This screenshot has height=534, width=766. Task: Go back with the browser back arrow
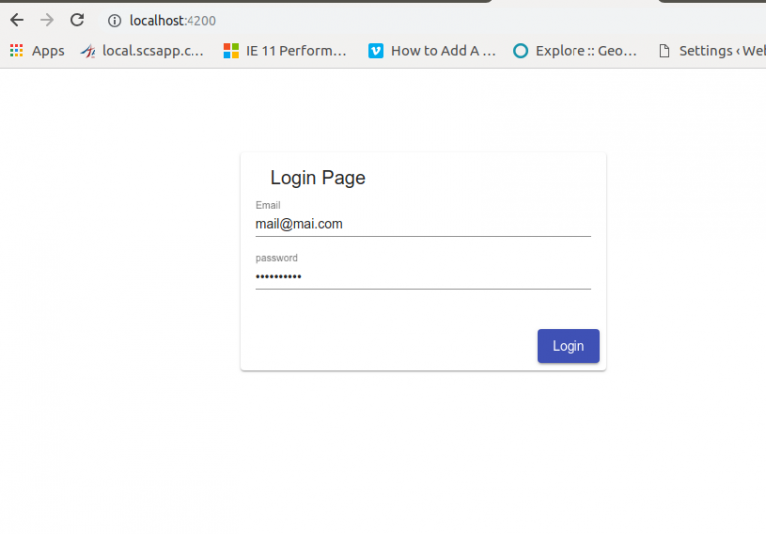17,20
